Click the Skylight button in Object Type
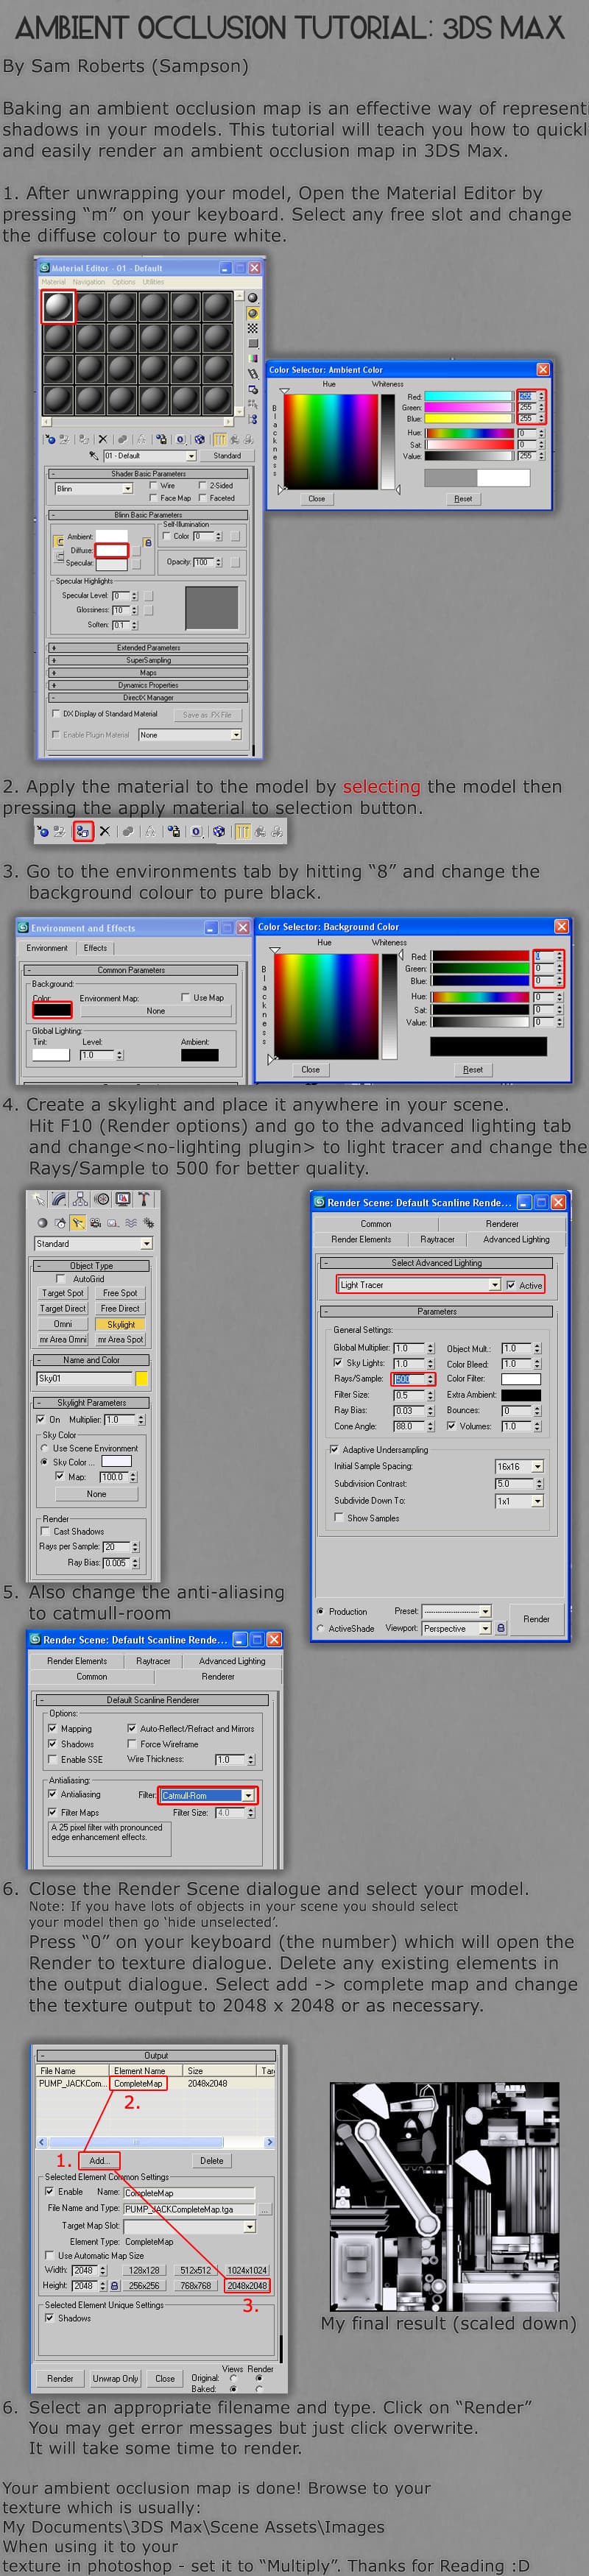 tap(121, 1324)
